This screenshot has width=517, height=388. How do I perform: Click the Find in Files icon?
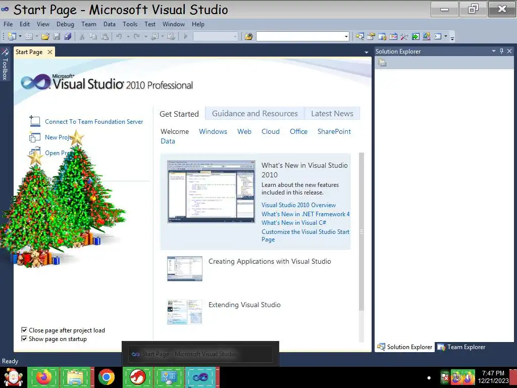[248, 36]
